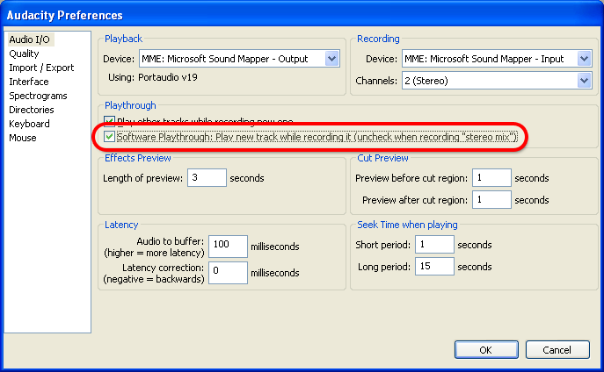This screenshot has width=604, height=372.
Task: Expand the Playback Device dropdown
Action: pyautogui.click(x=331, y=59)
